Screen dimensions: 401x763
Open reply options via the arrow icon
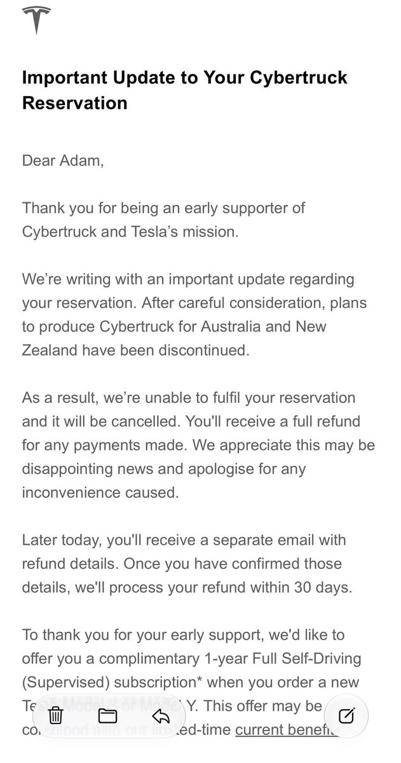(161, 715)
